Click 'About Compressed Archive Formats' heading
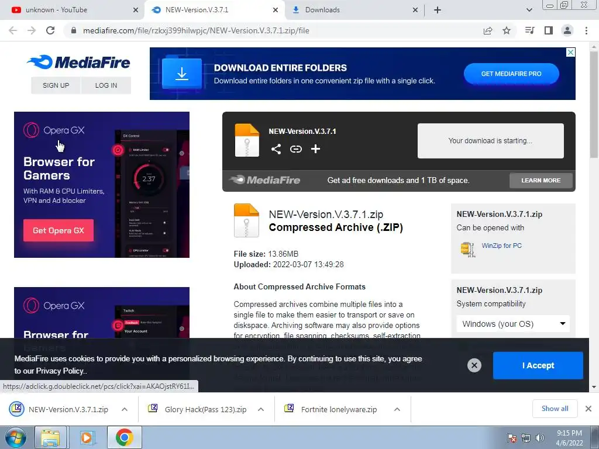This screenshot has height=449, width=599. point(299,286)
